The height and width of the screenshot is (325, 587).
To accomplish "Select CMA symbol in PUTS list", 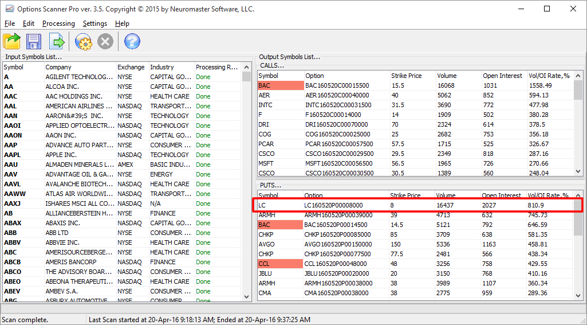I will (x=265, y=293).
